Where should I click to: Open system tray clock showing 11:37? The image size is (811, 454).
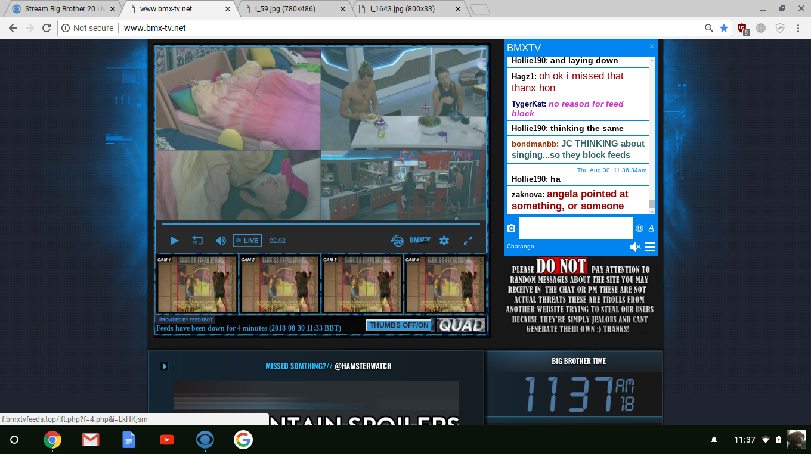point(745,440)
